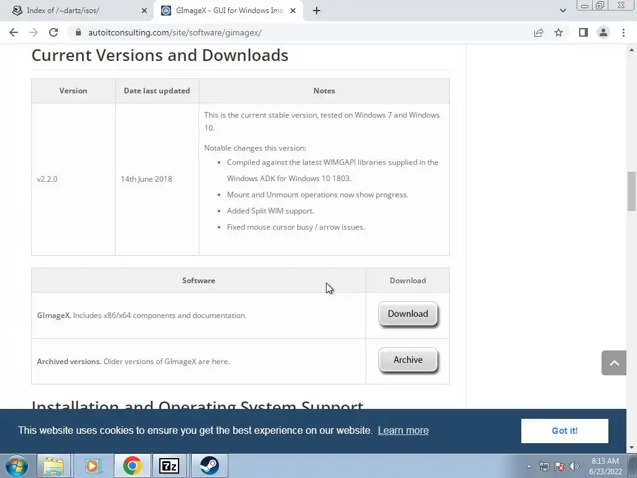
Task: Open the Windows Start menu
Action: coord(17,466)
